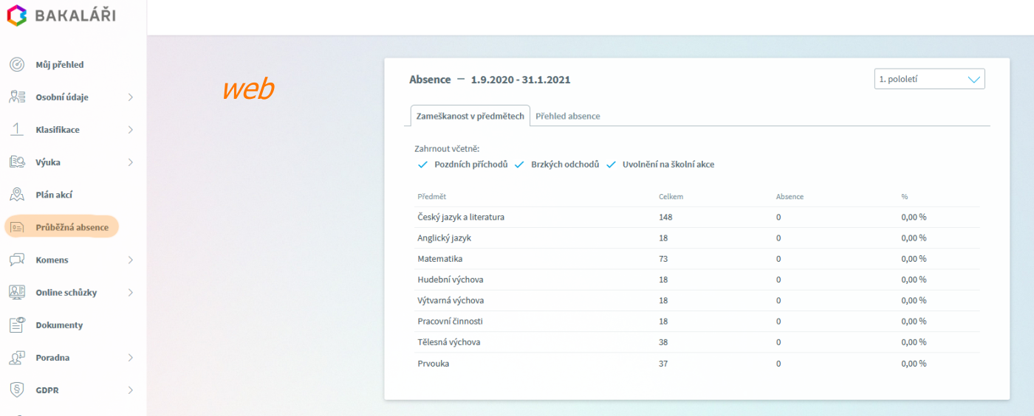
Task: Toggle the Brzkých odchodů checkbox
Action: (519, 164)
